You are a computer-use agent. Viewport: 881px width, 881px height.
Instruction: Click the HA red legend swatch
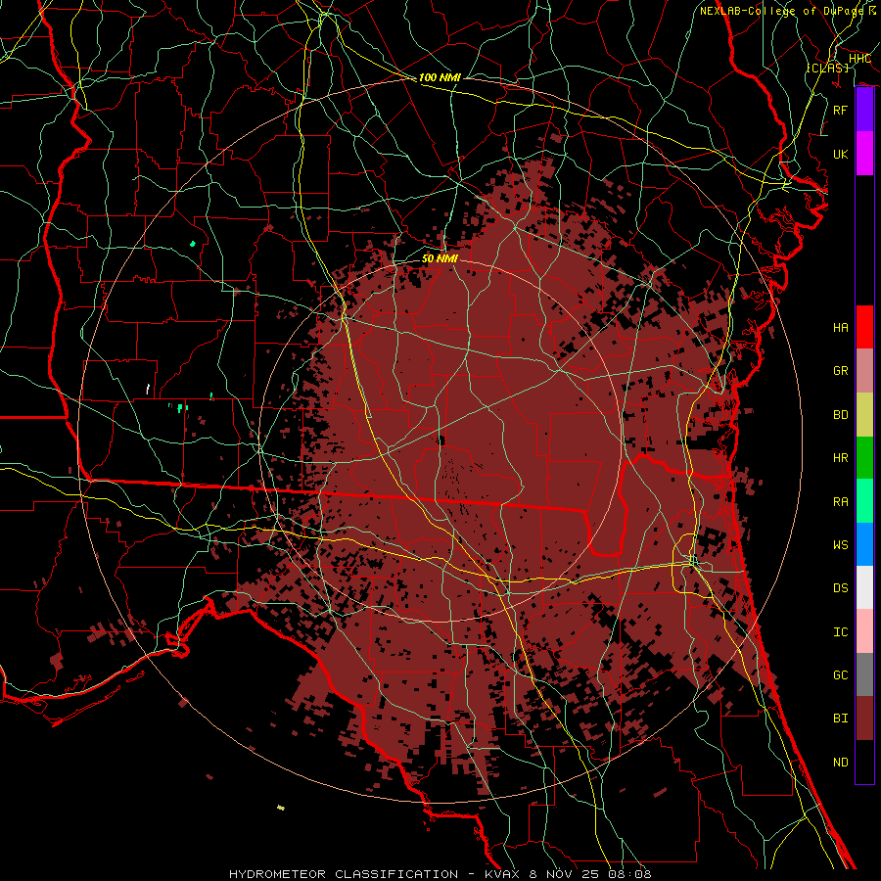(864, 327)
